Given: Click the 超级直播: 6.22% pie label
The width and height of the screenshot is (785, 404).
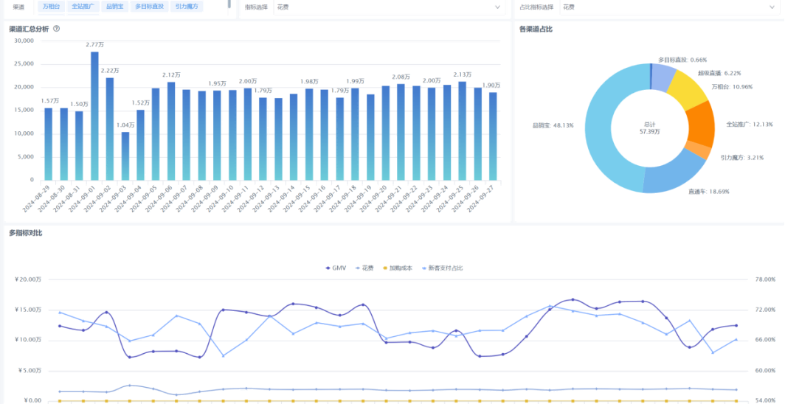Looking at the screenshot, I should [x=719, y=73].
